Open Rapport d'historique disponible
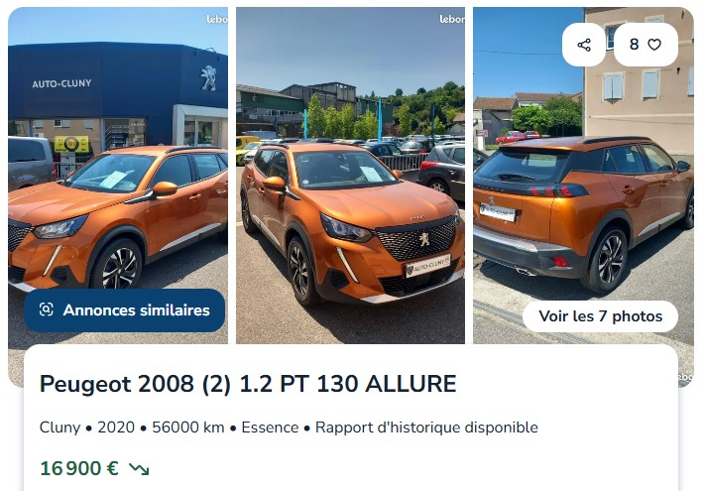This screenshot has height=491, width=705. [x=426, y=428]
